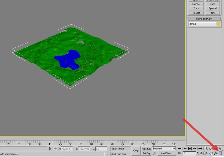The height and width of the screenshot is (157, 224).
Task: Enable Set Key mode
Action: (146, 153)
